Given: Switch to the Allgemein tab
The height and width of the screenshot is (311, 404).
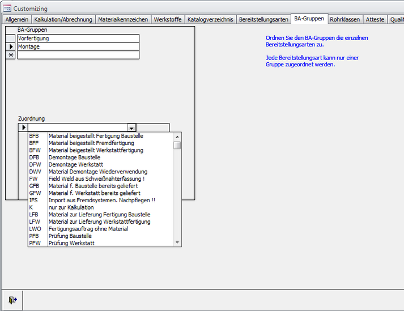Looking at the screenshot, I should [x=16, y=19].
